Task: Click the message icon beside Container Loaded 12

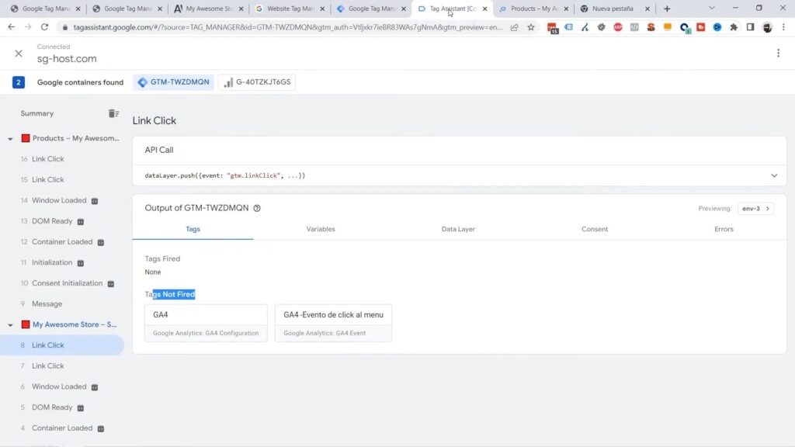Action: pyautogui.click(x=101, y=242)
